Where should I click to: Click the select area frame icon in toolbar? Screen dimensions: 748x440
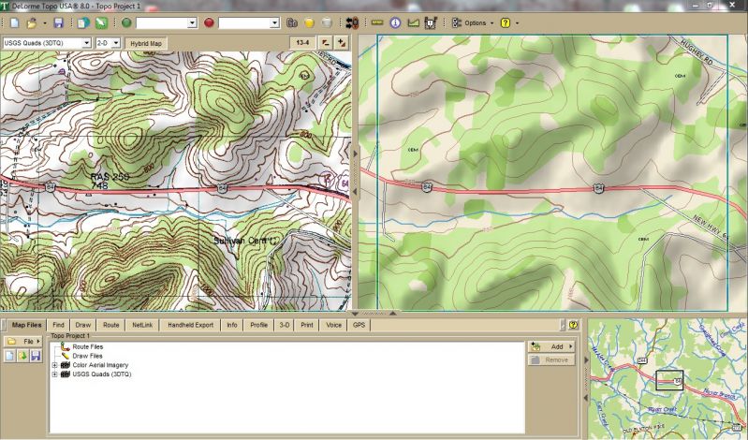click(431, 22)
